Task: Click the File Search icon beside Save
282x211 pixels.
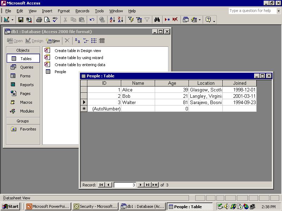Action: [29, 20]
